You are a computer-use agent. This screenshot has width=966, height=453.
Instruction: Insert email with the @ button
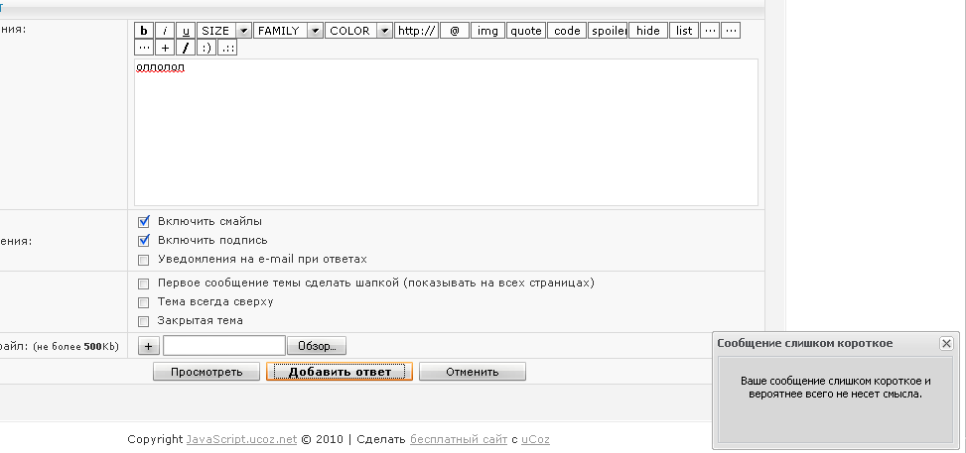455,31
